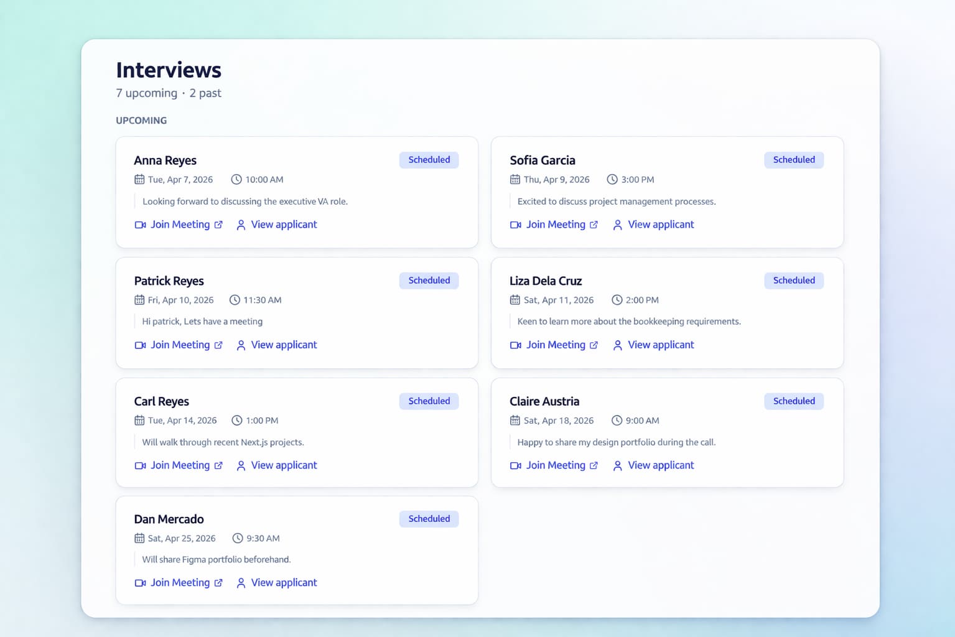This screenshot has height=637, width=955.
Task: Click the Scheduled badge on Claire Austria card
Action: tap(794, 401)
